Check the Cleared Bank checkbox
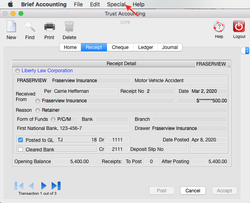This screenshot has width=250, height=203. tap(21, 149)
